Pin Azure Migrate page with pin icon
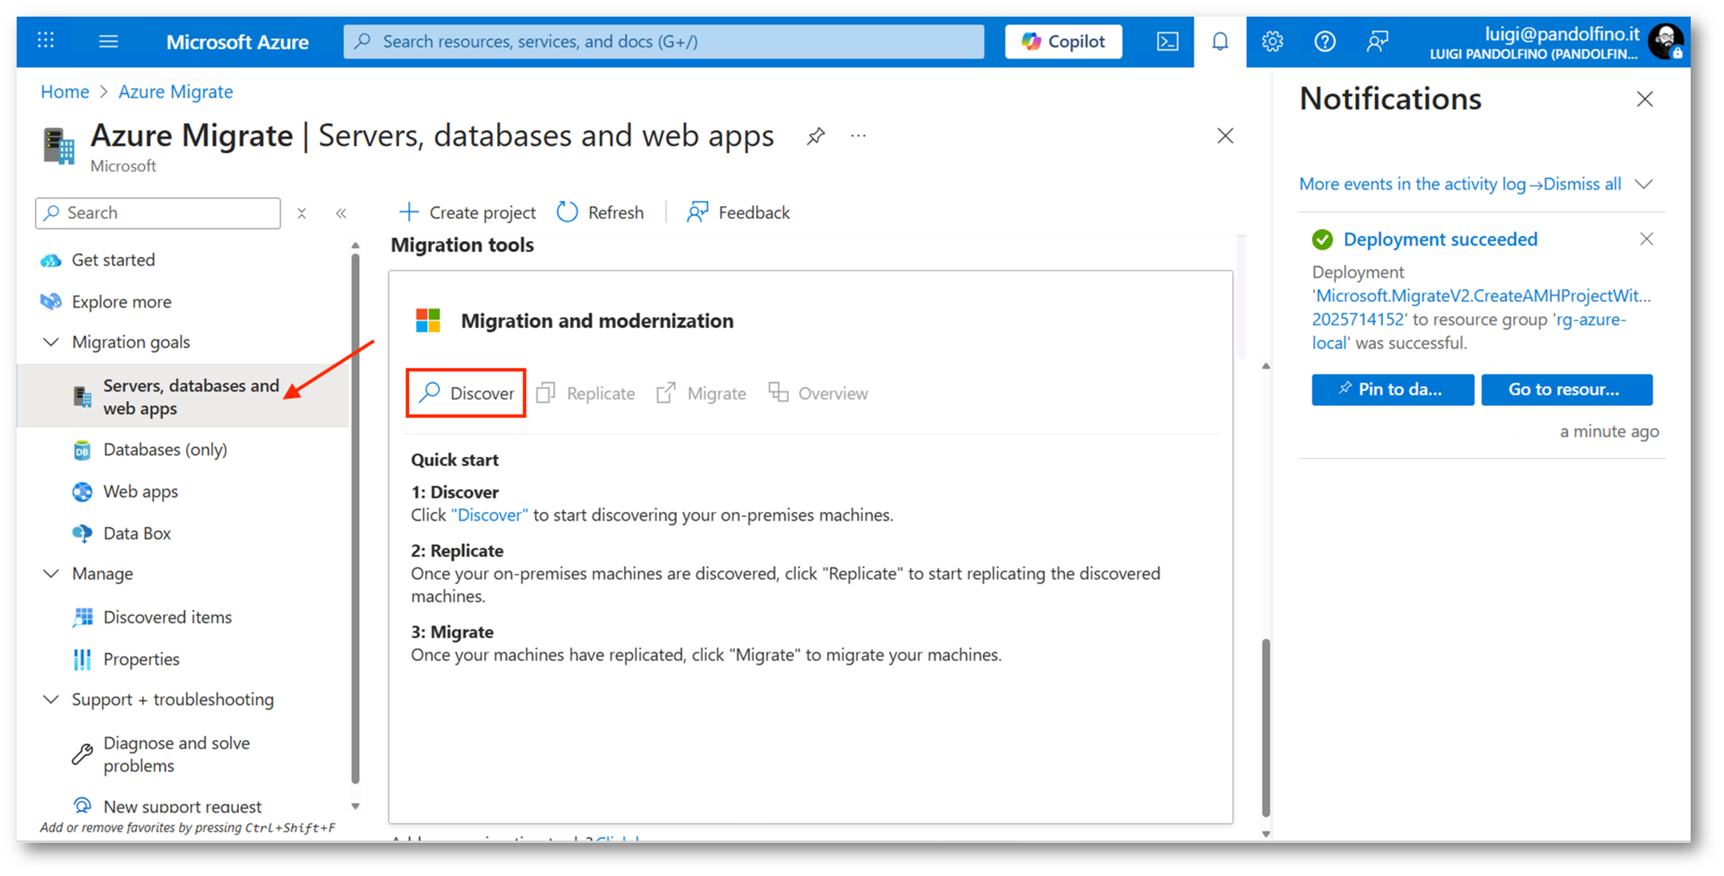 click(x=816, y=136)
